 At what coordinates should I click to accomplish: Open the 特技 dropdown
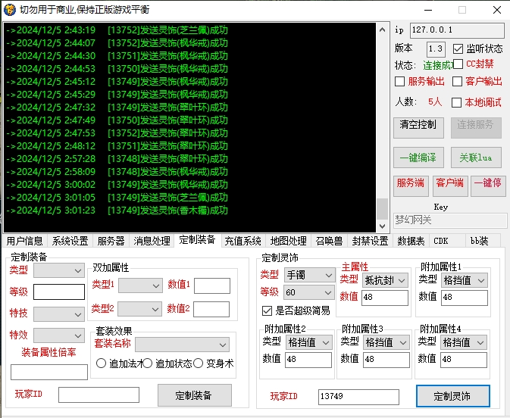59,314
